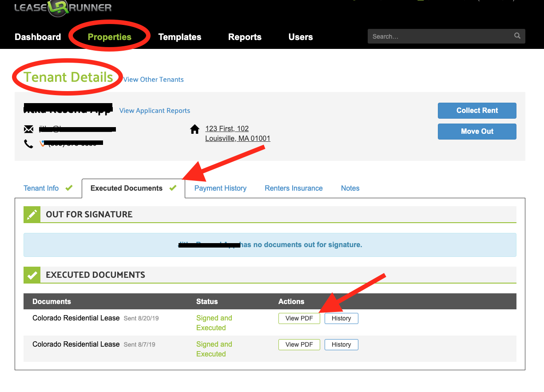Open the Reports menu item
The height and width of the screenshot is (392, 544).
click(x=245, y=37)
